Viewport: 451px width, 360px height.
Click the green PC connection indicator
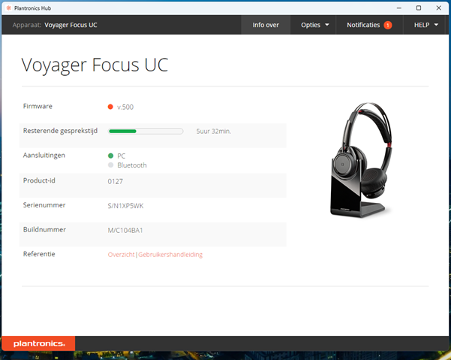110,156
